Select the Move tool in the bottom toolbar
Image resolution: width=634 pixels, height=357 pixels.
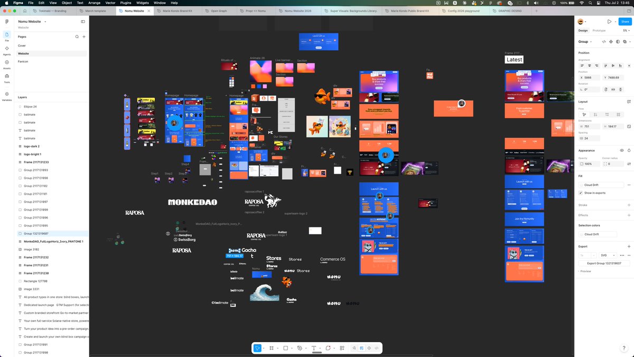click(x=257, y=348)
